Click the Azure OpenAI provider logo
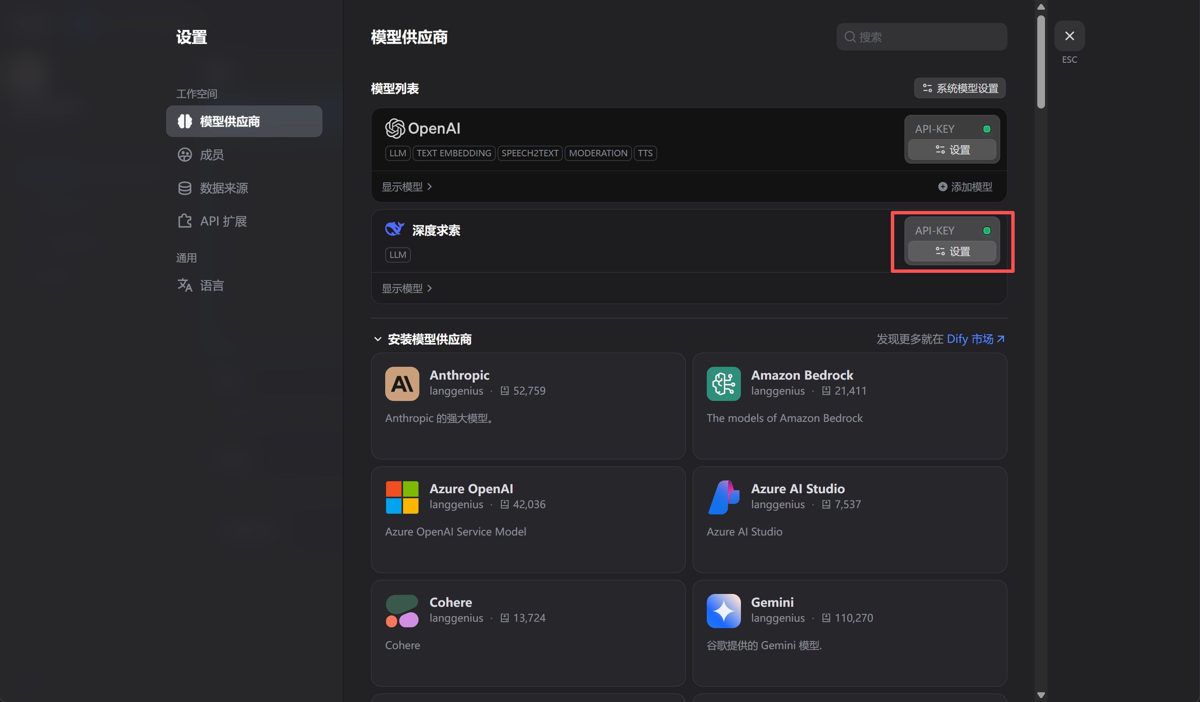1200x702 pixels. coord(402,497)
